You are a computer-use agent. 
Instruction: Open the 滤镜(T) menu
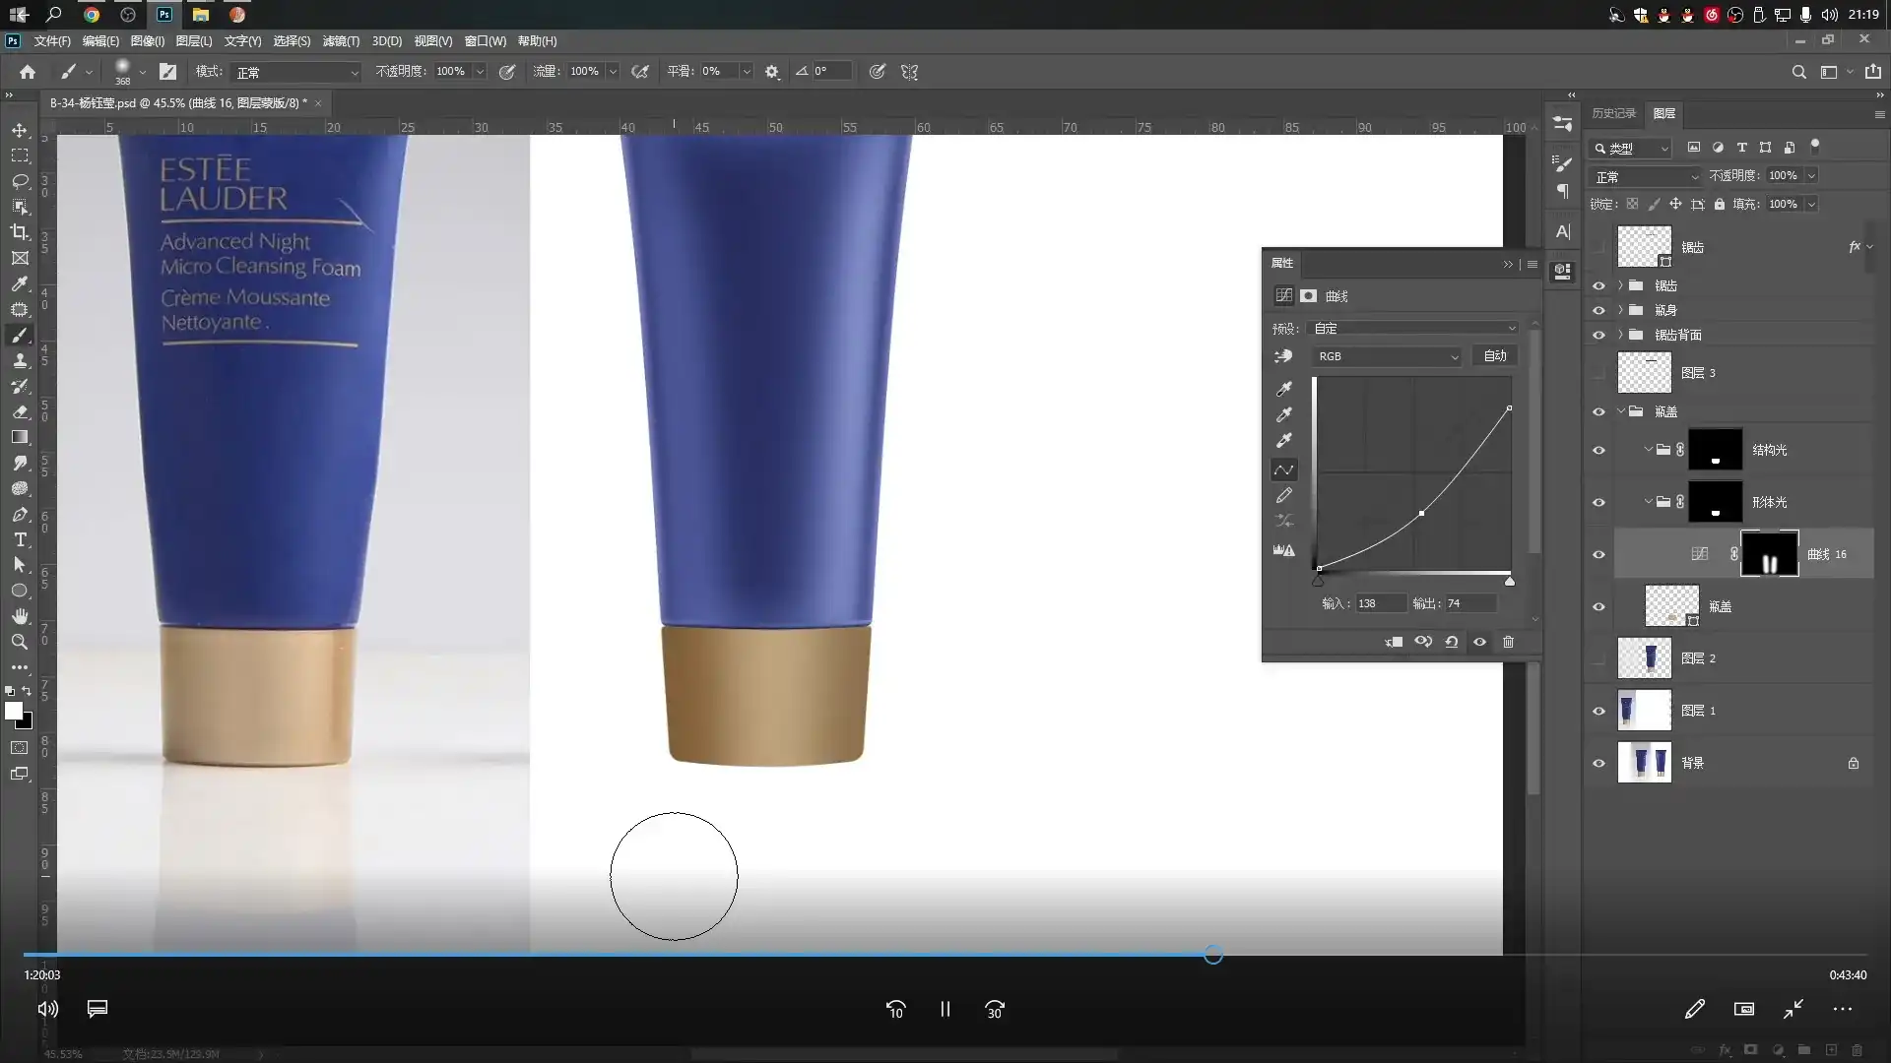click(341, 41)
